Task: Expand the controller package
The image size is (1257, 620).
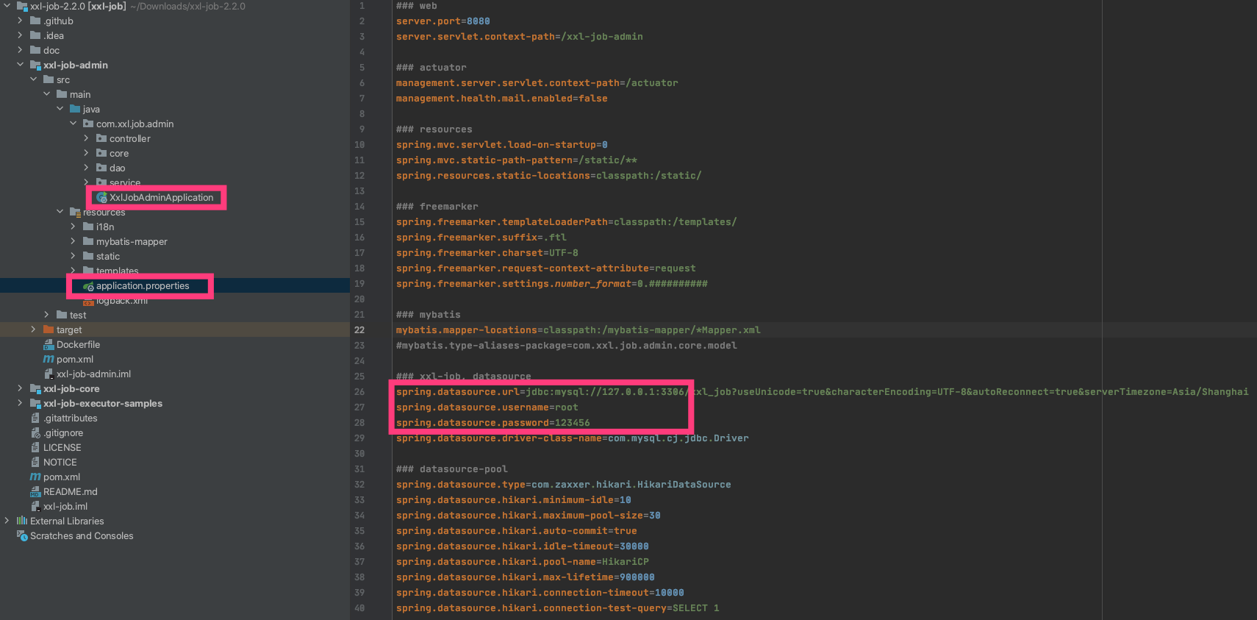Action: point(86,138)
